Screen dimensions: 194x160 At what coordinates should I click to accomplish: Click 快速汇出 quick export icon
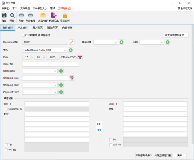click(x=54, y=16)
